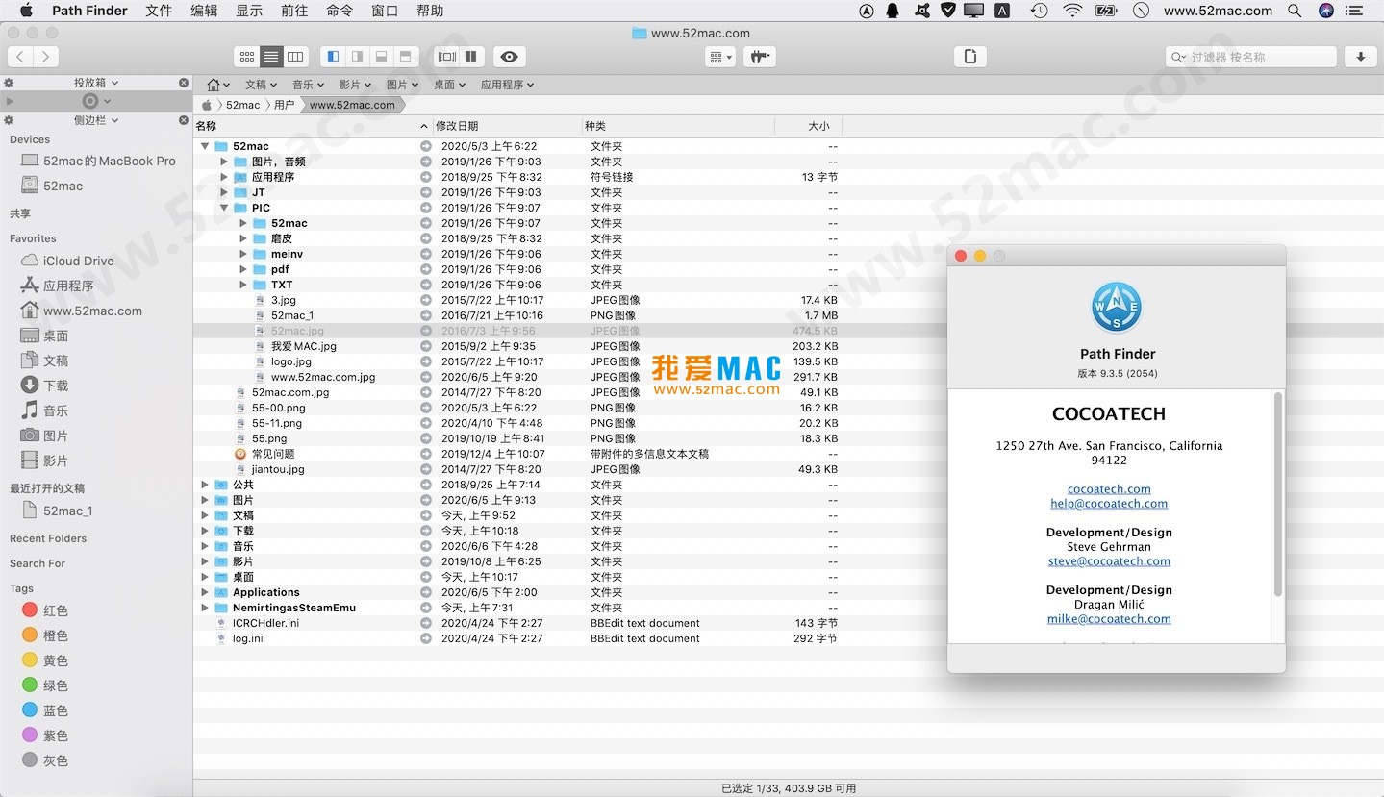Open iCloud Drive from the sidebar
This screenshot has height=797, width=1384.
(x=79, y=261)
